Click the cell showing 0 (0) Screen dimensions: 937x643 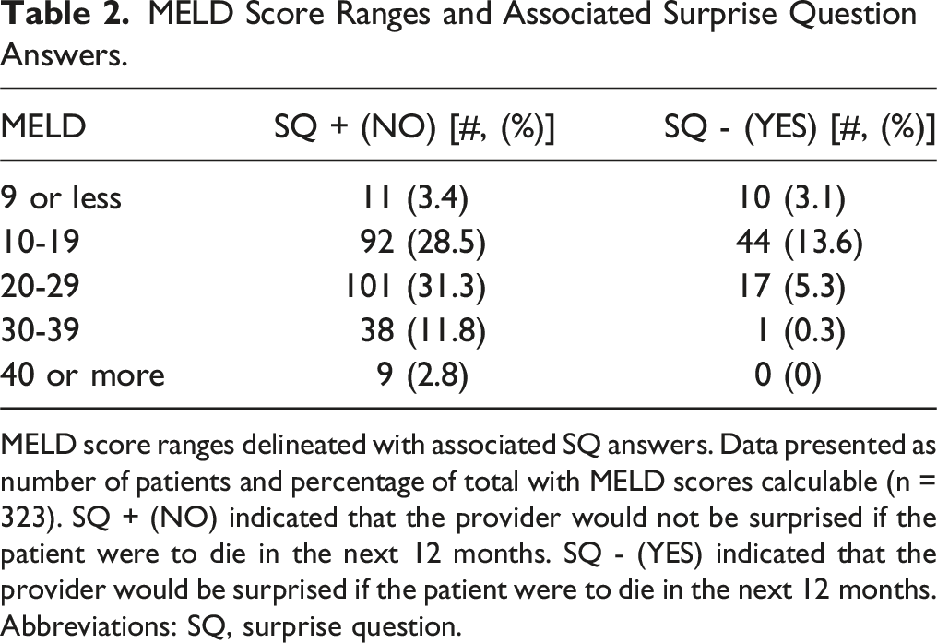tap(788, 375)
